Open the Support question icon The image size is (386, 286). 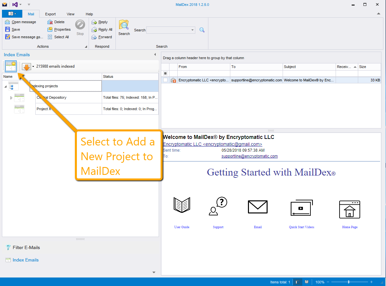pos(218,206)
